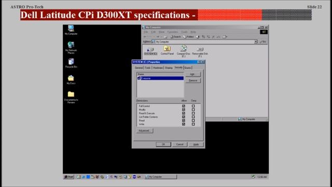This screenshot has height=187, width=332.
Task: Click the History toolbar icon
Action: click(x=198, y=37)
